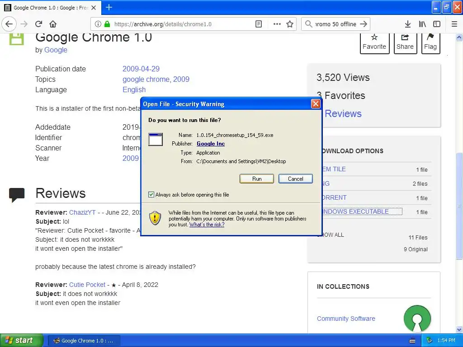Bookmark this page with the star icon
The height and width of the screenshot is (347, 463).
point(290,24)
